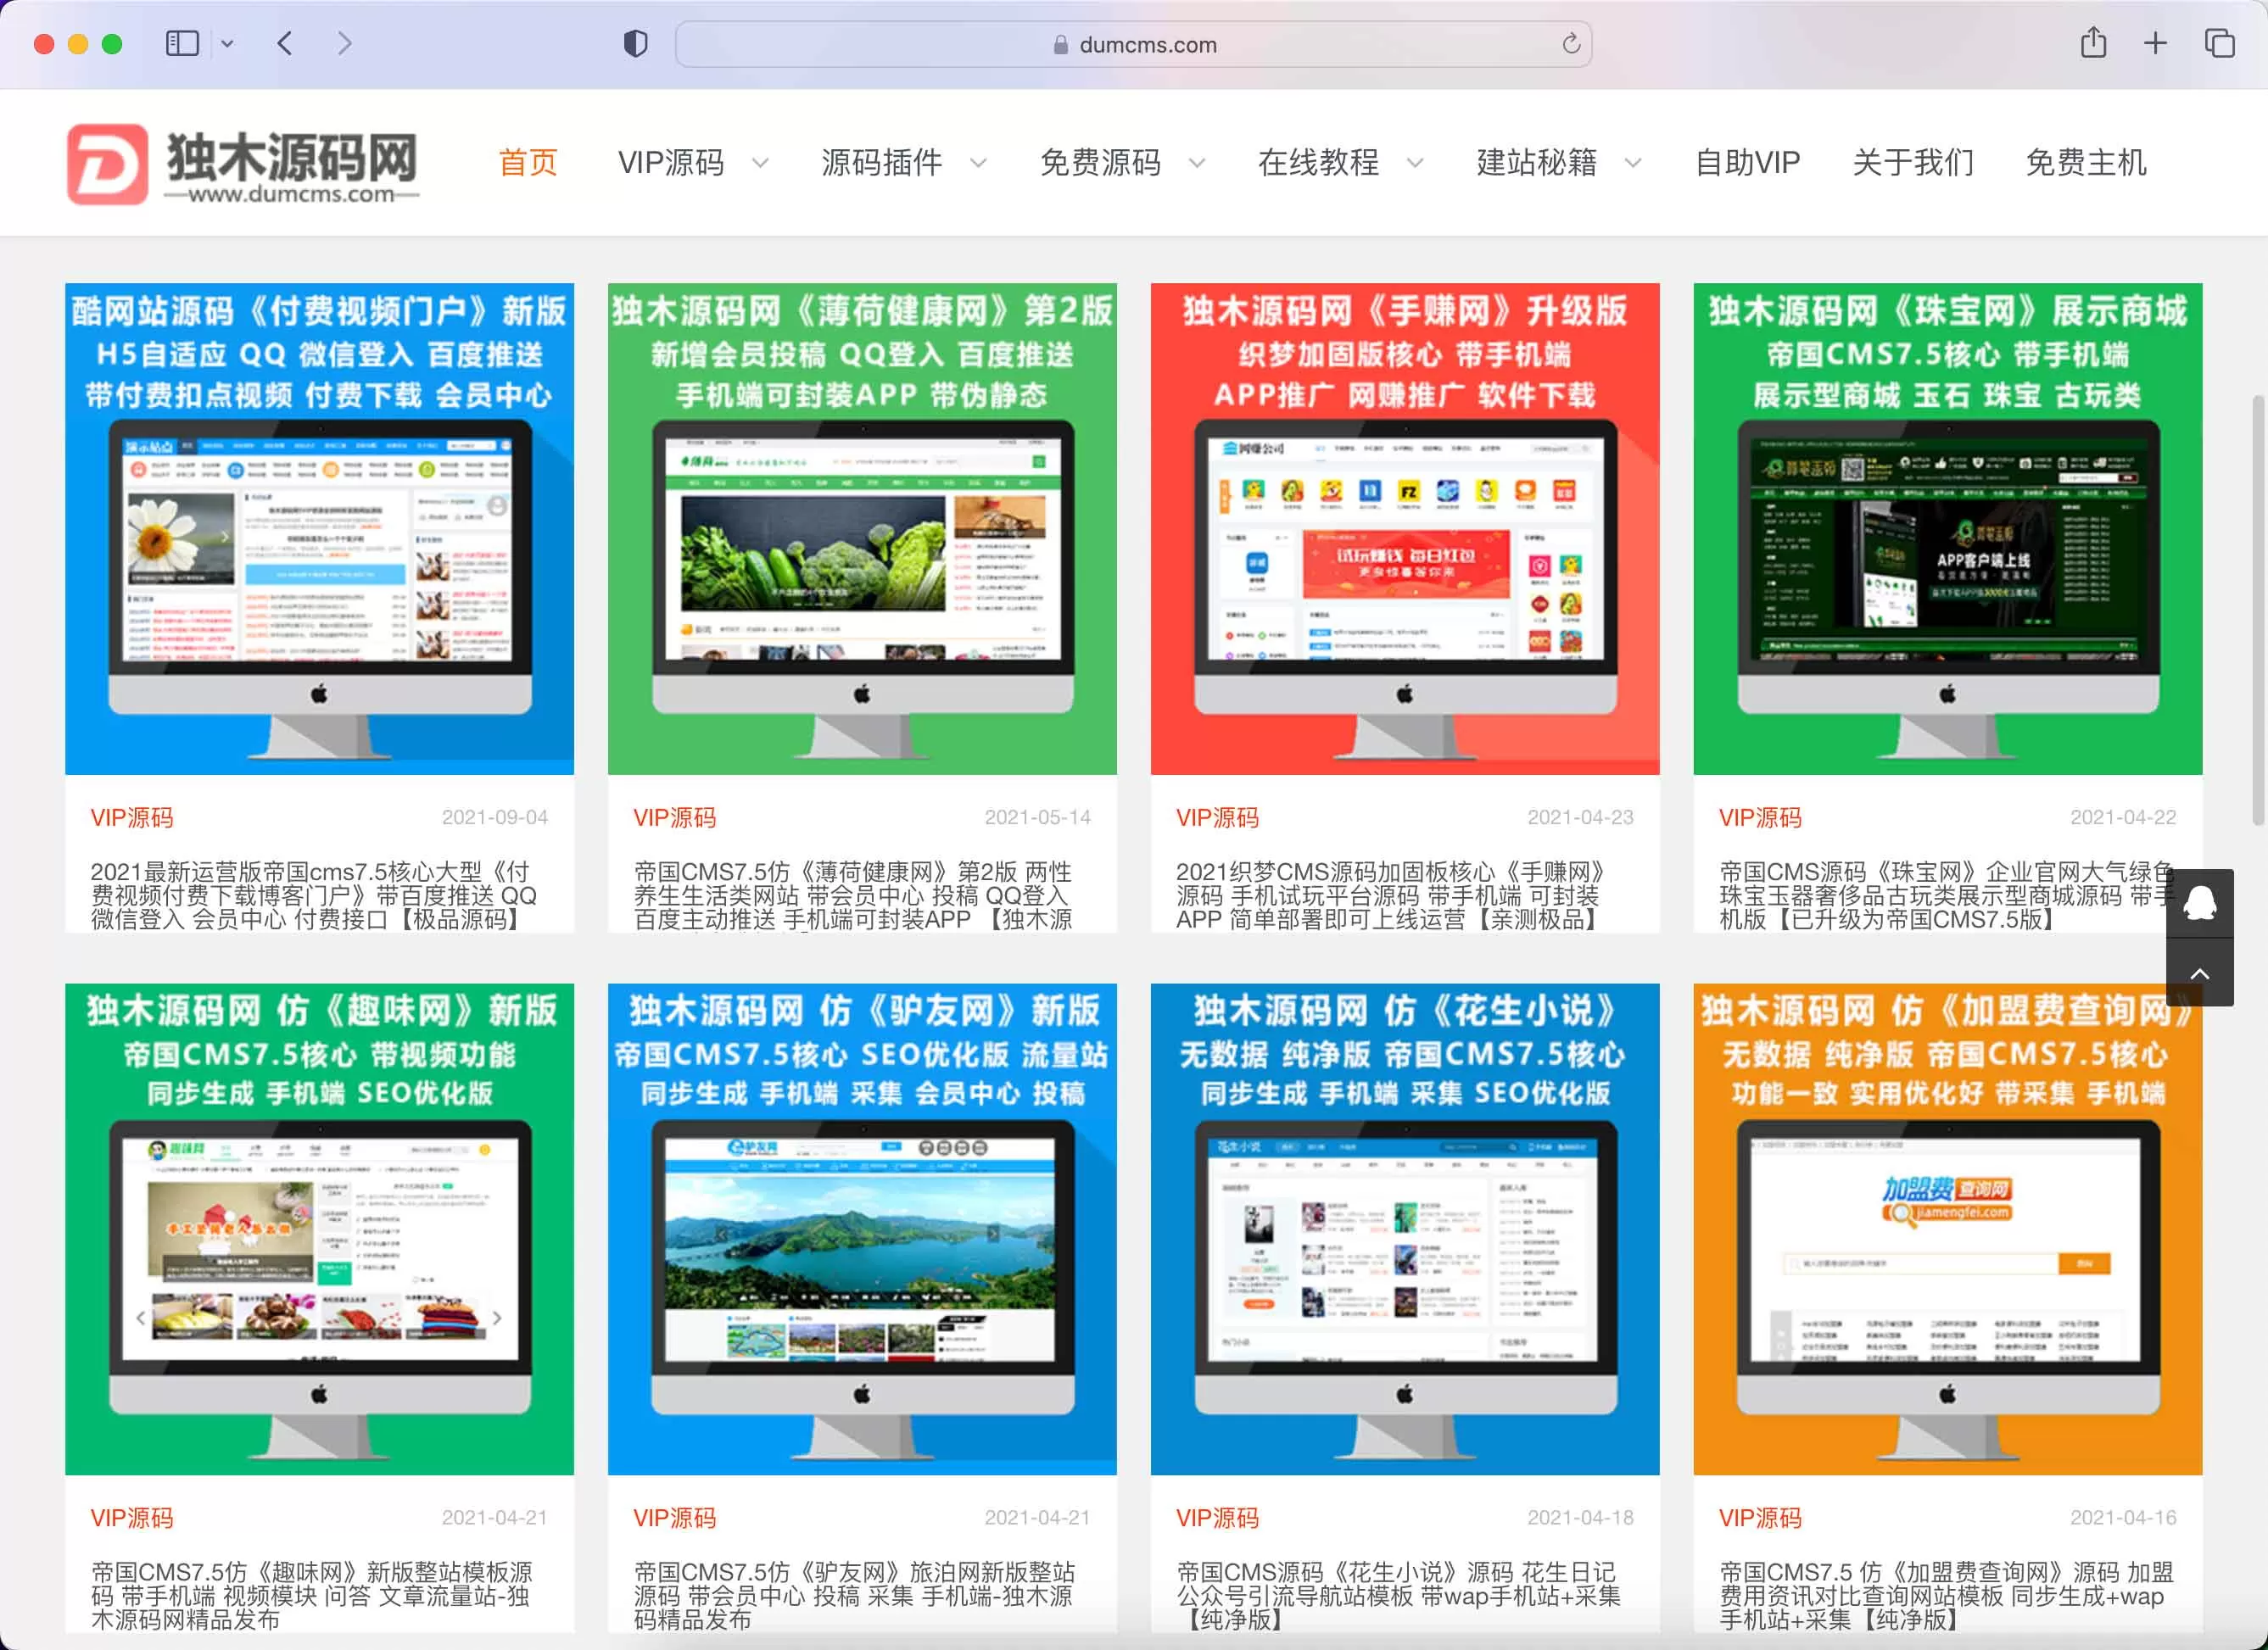Image resolution: width=2268 pixels, height=1650 pixels.
Task: Open the 帝国CMS源码《花生小说》 article title
Action: coord(1398,1596)
